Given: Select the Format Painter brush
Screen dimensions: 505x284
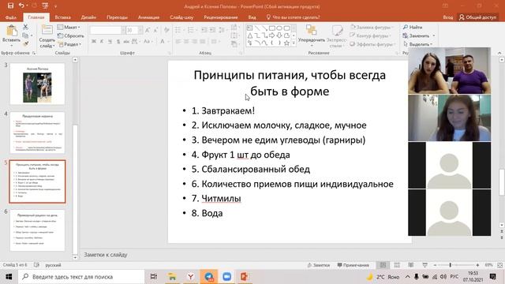Looking at the screenshot, I should [26, 43].
